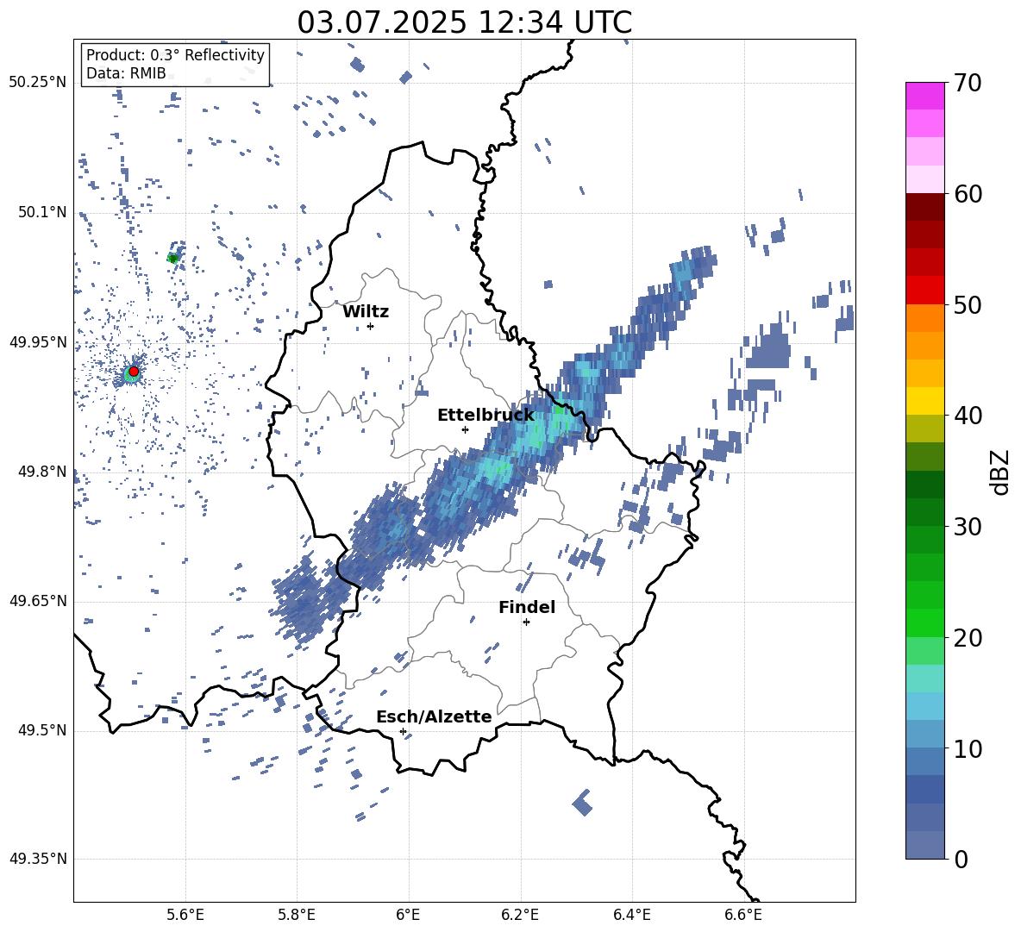Image resolution: width=1021 pixels, height=932 pixels.
Task: Click the 49.35°N latitude label
Action: [37, 860]
